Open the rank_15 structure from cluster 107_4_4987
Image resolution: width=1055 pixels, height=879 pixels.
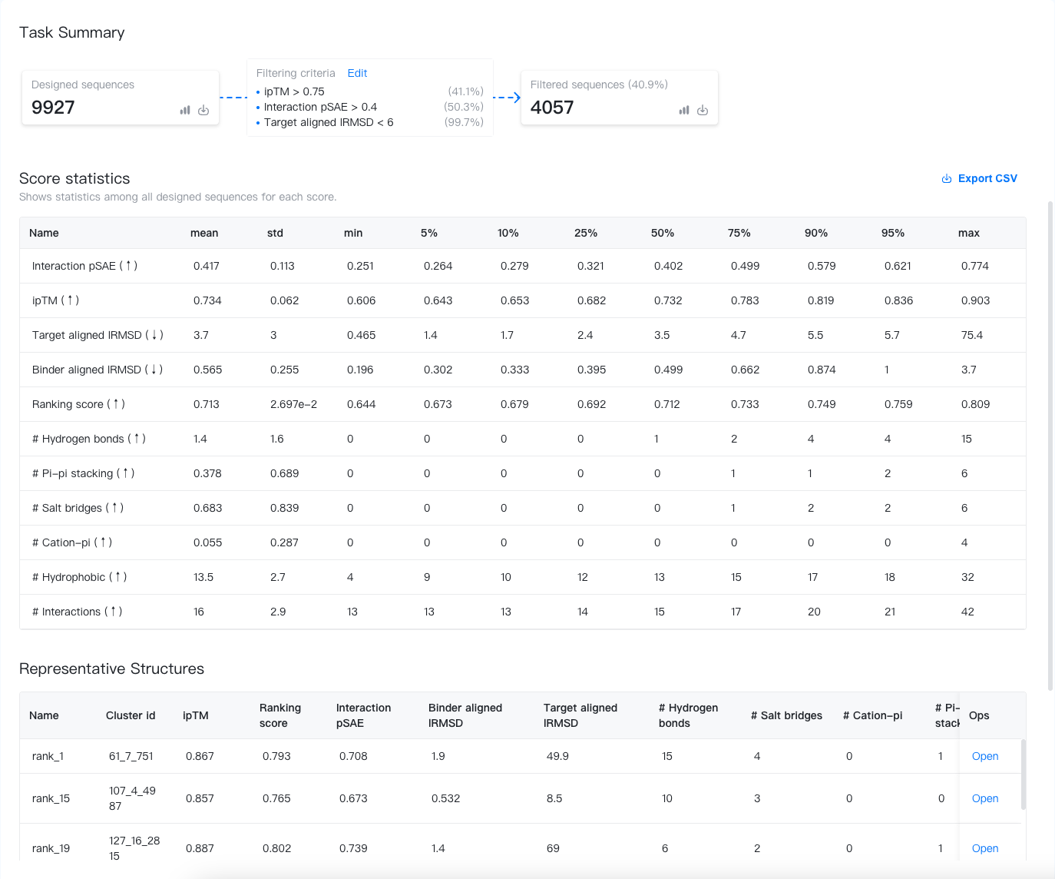(x=985, y=798)
